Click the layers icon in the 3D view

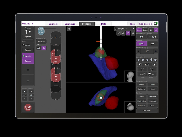point(69,29)
